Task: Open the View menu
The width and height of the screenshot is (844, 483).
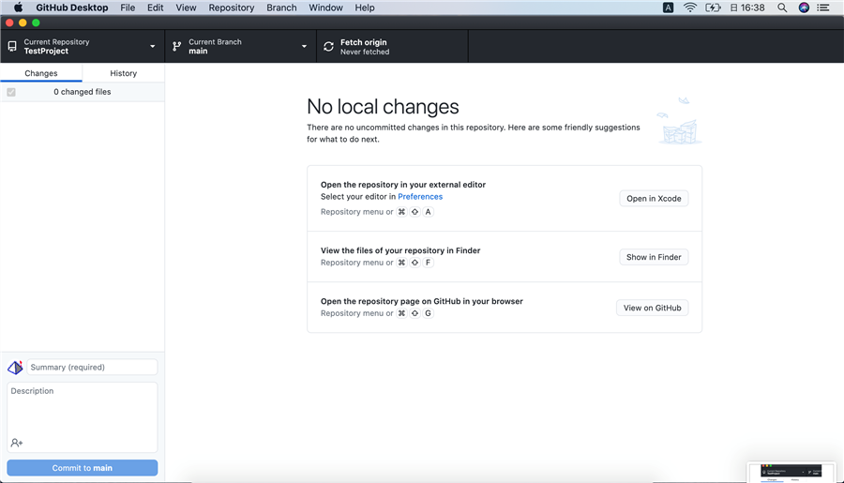Action: (186, 8)
